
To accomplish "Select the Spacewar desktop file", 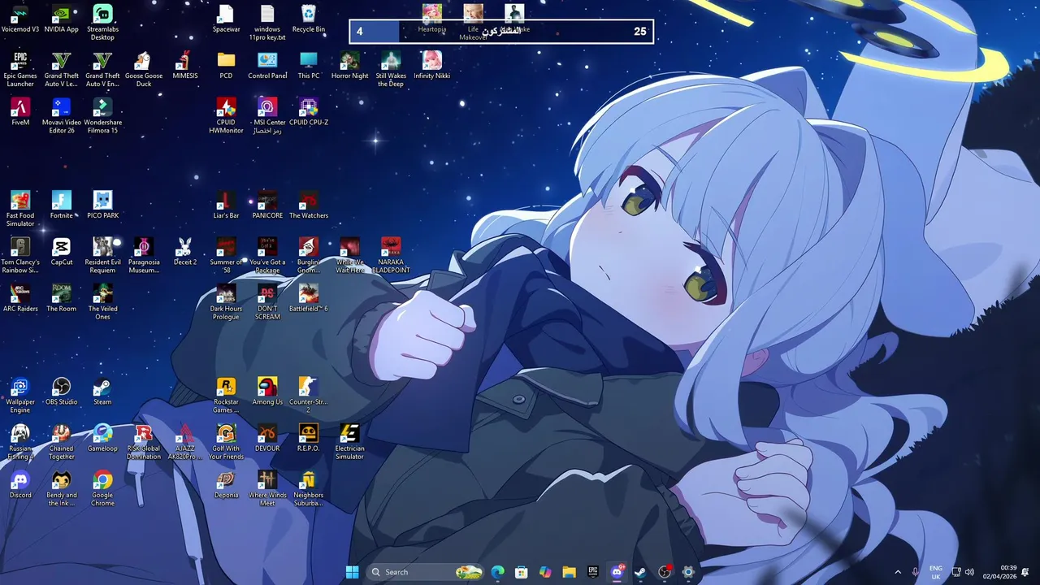I will [x=226, y=19].
